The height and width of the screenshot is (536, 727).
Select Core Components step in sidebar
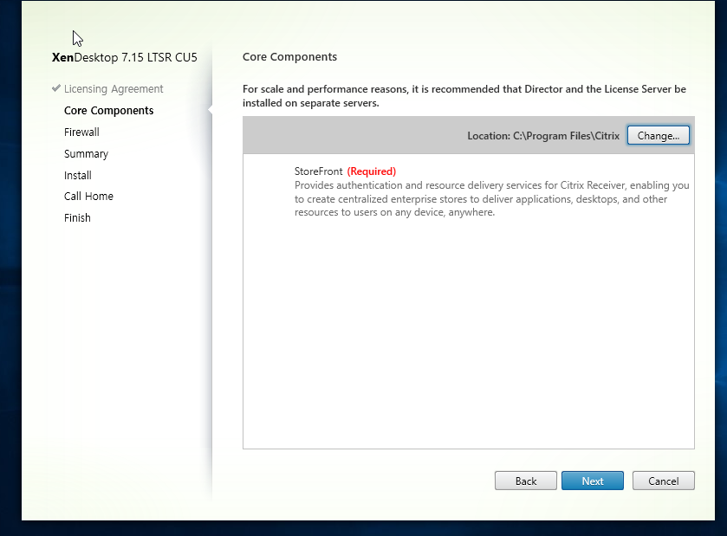(108, 111)
